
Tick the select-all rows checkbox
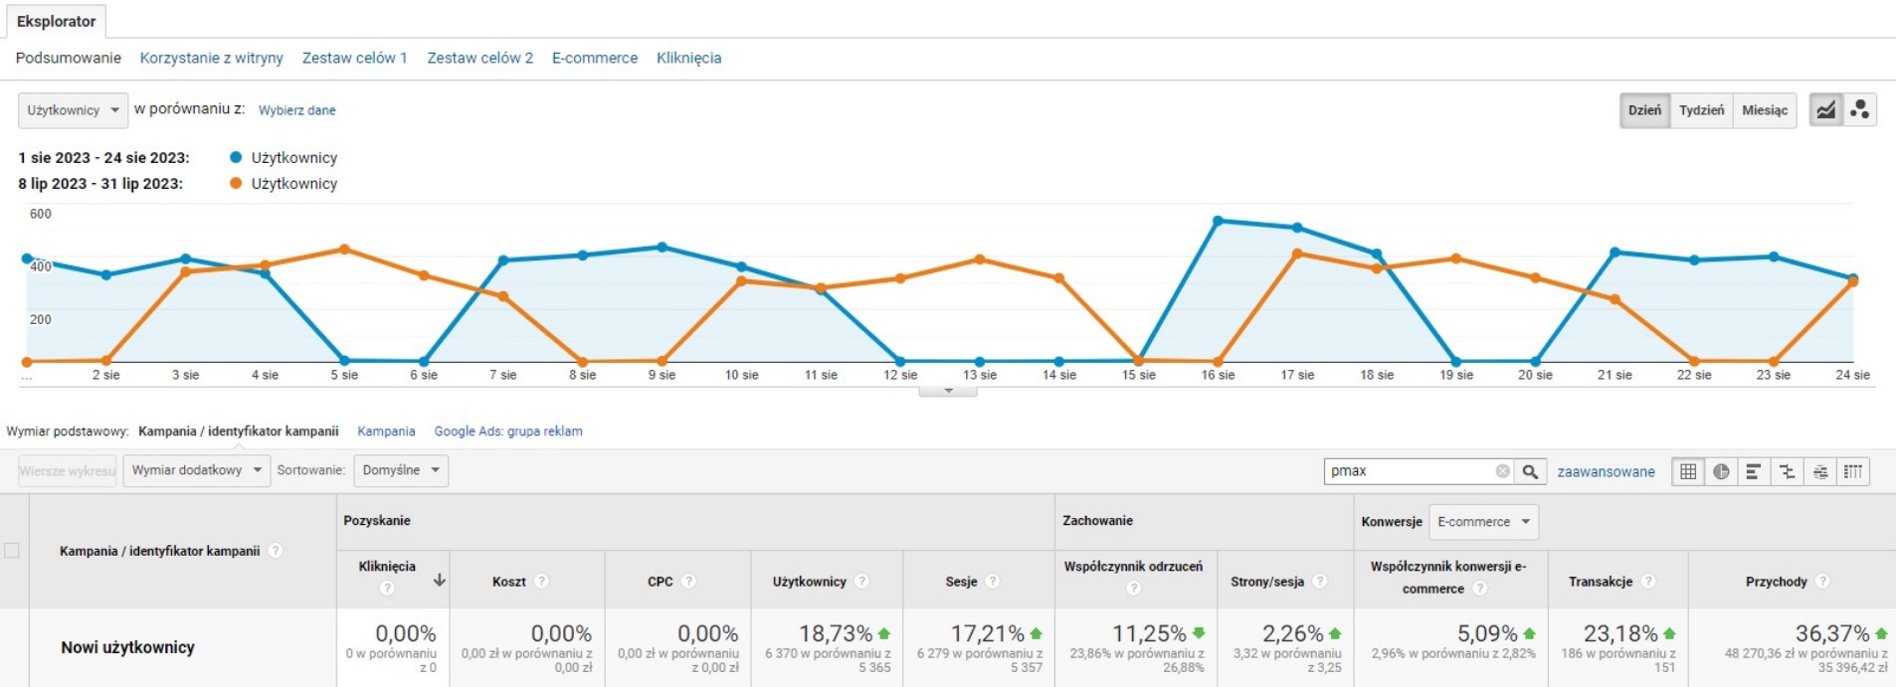(12, 550)
